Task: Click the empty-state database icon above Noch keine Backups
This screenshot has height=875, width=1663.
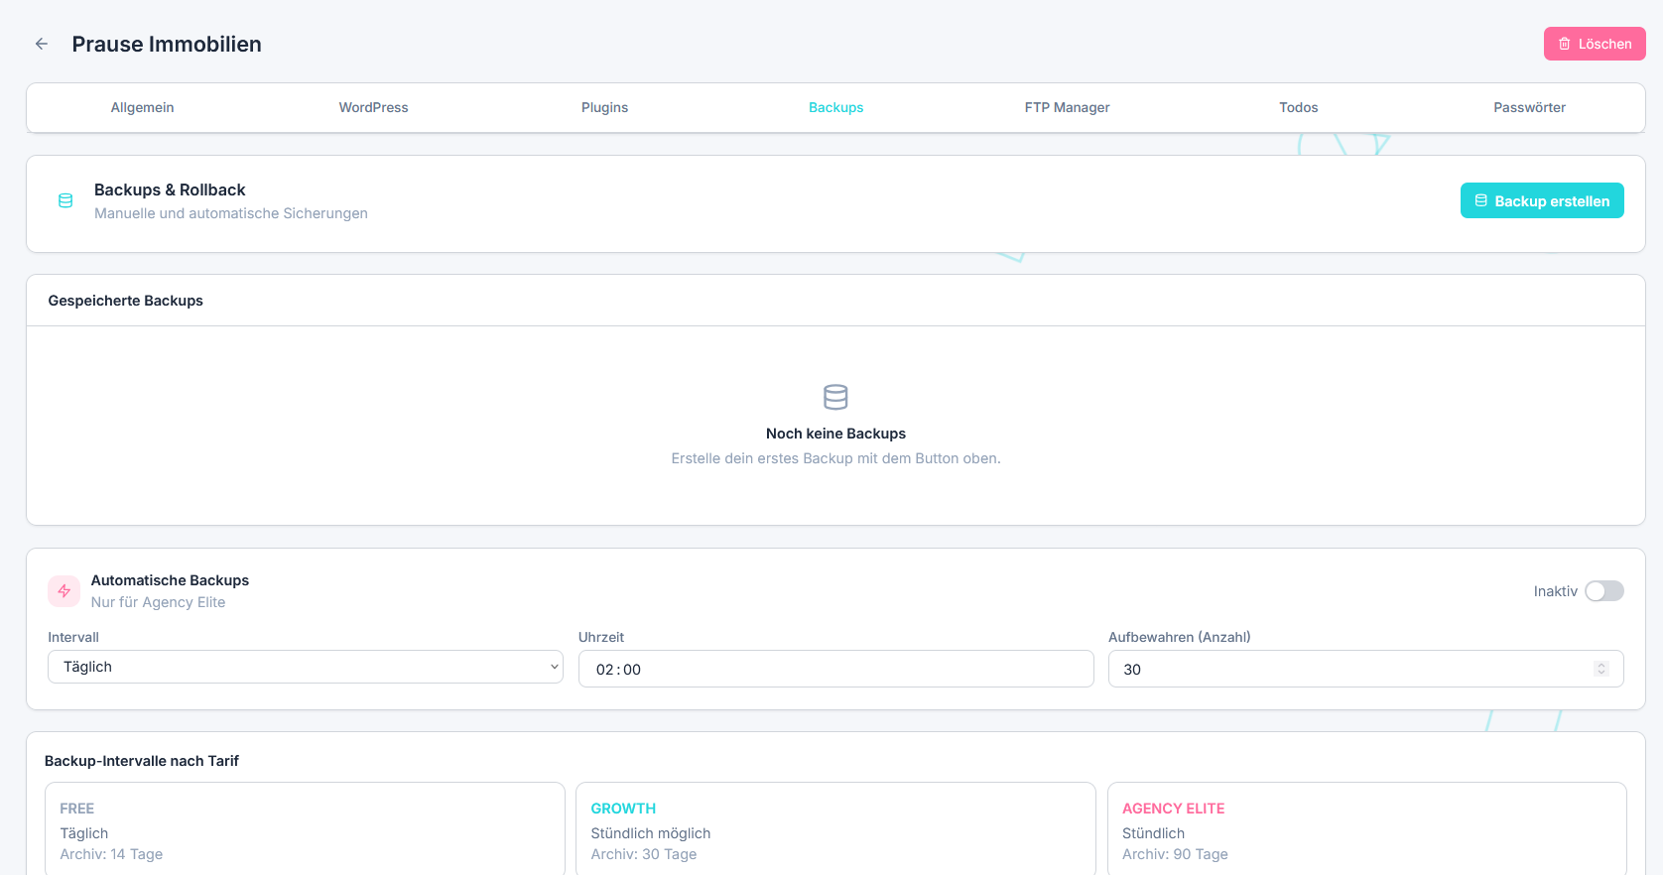Action: pos(835,397)
